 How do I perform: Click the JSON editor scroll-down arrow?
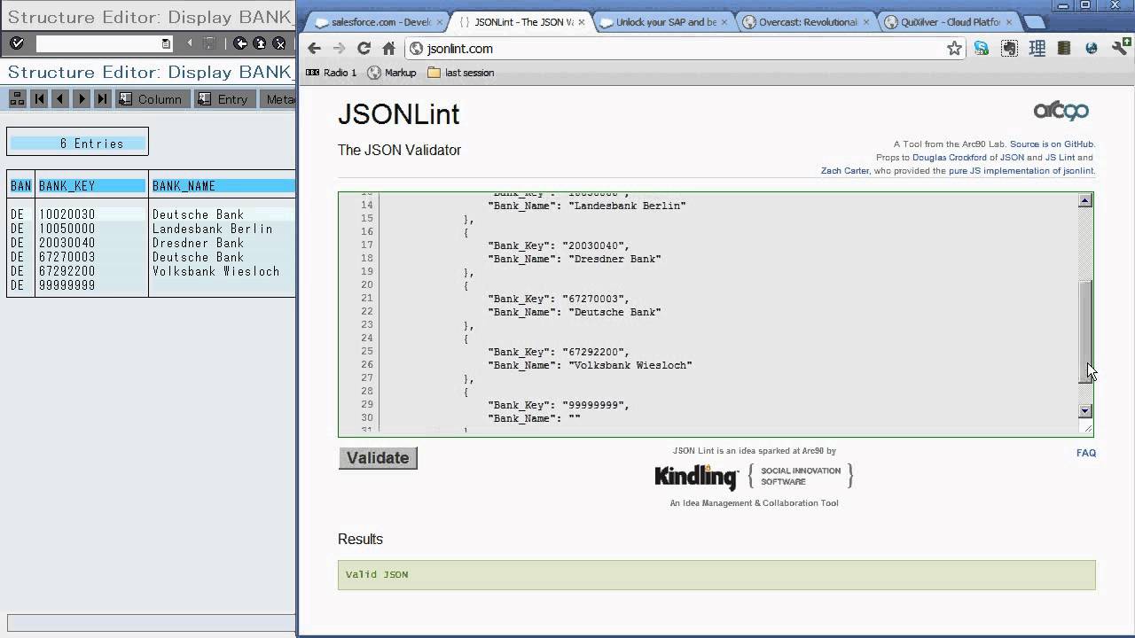click(x=1084, y=410)
